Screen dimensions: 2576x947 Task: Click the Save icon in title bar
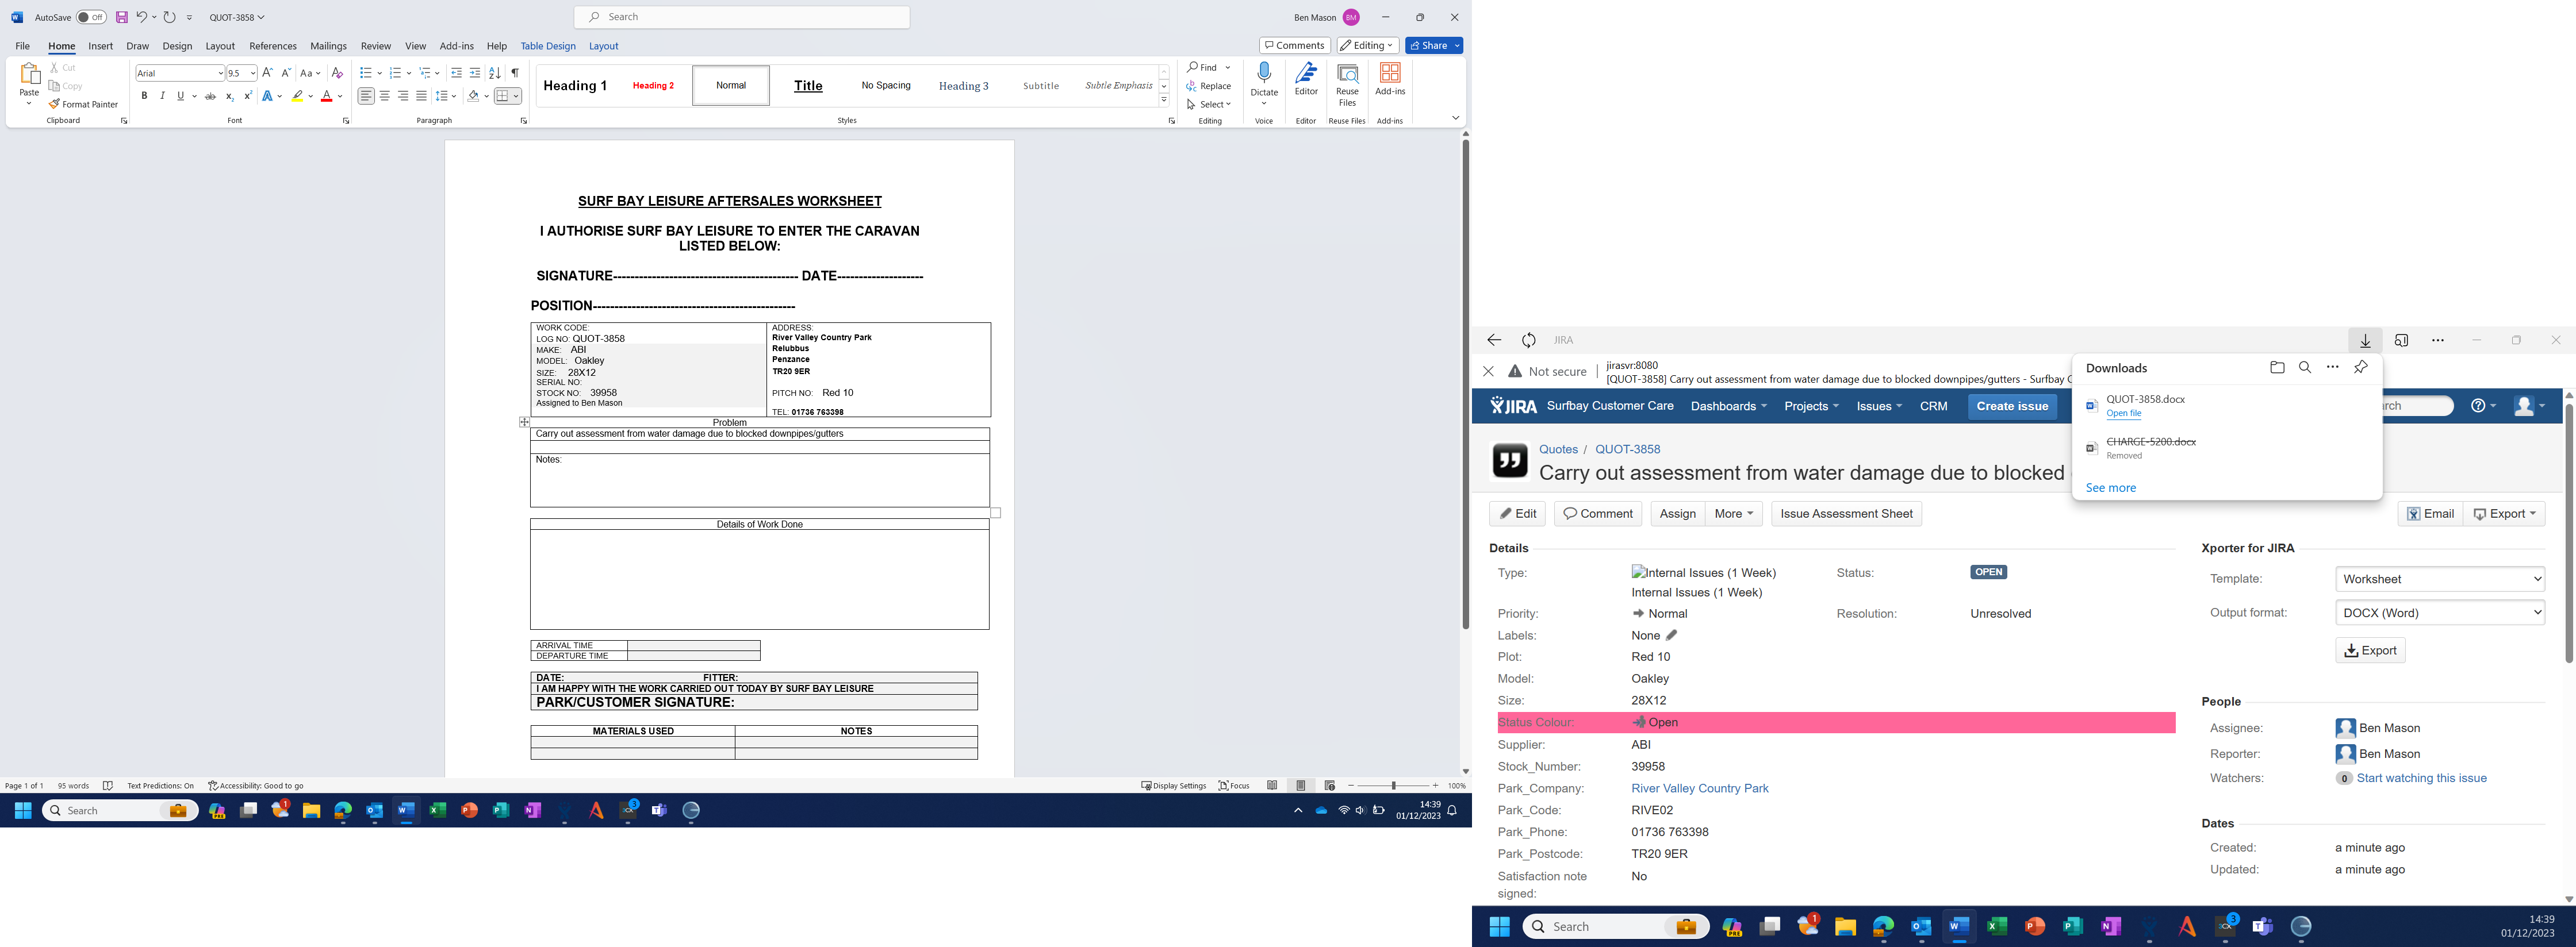point(122,17)
